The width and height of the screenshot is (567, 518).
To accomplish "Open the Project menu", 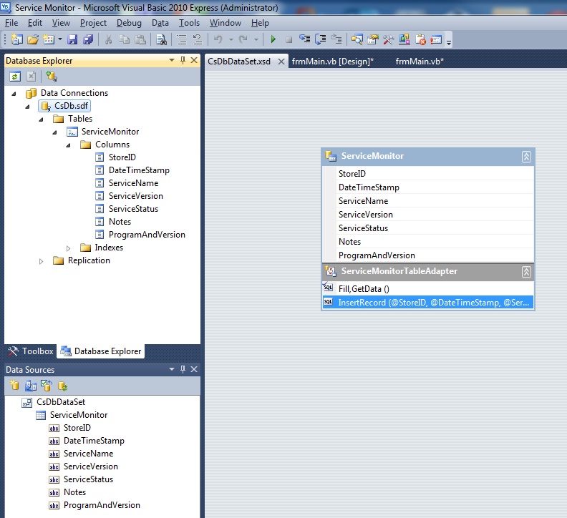I will 93,23.
